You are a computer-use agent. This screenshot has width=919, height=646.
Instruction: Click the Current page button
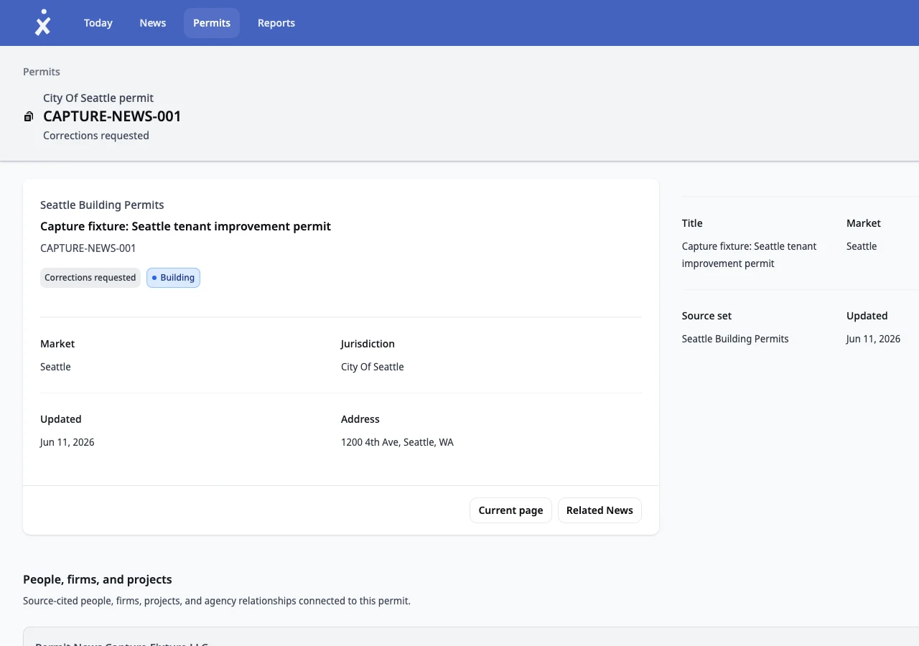[510, 510]
